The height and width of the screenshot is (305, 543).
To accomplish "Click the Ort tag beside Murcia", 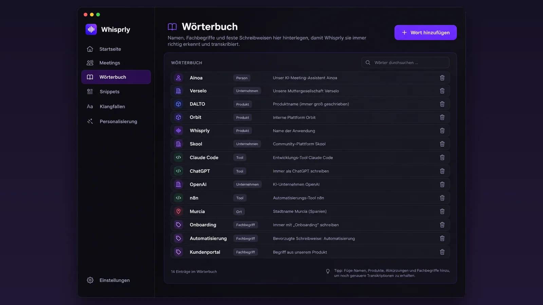I will pos(239,212).
